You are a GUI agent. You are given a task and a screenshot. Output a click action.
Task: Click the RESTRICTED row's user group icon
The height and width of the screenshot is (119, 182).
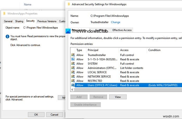tap(73, 81)
